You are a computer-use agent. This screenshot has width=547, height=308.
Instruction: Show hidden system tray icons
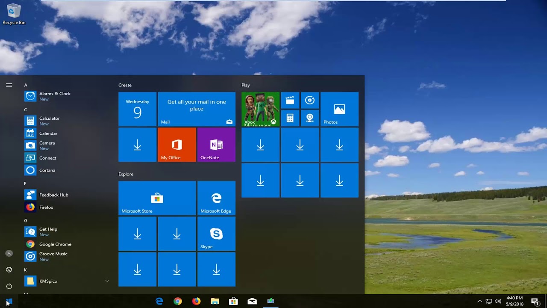pyautogui.click(x=479, y=301)
